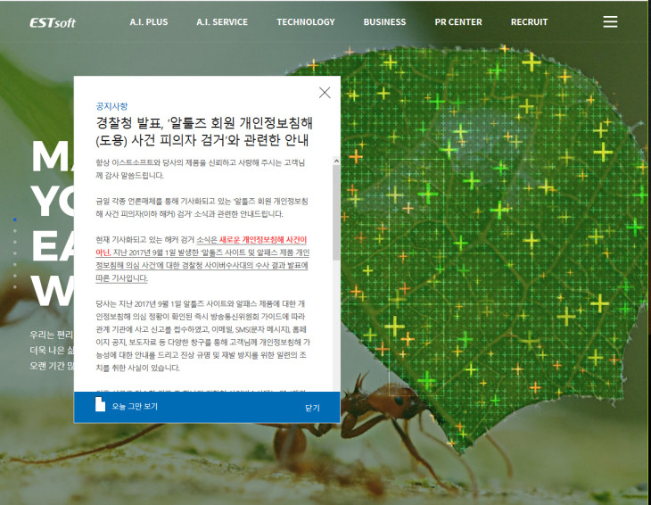Open the TECHNOLOGY menu
Viewport: 651px width, 505px height.
pos(306,22)
